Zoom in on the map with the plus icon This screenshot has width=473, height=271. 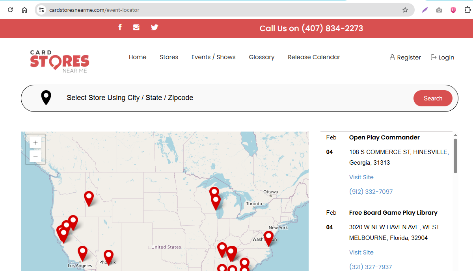click(35, 142)
